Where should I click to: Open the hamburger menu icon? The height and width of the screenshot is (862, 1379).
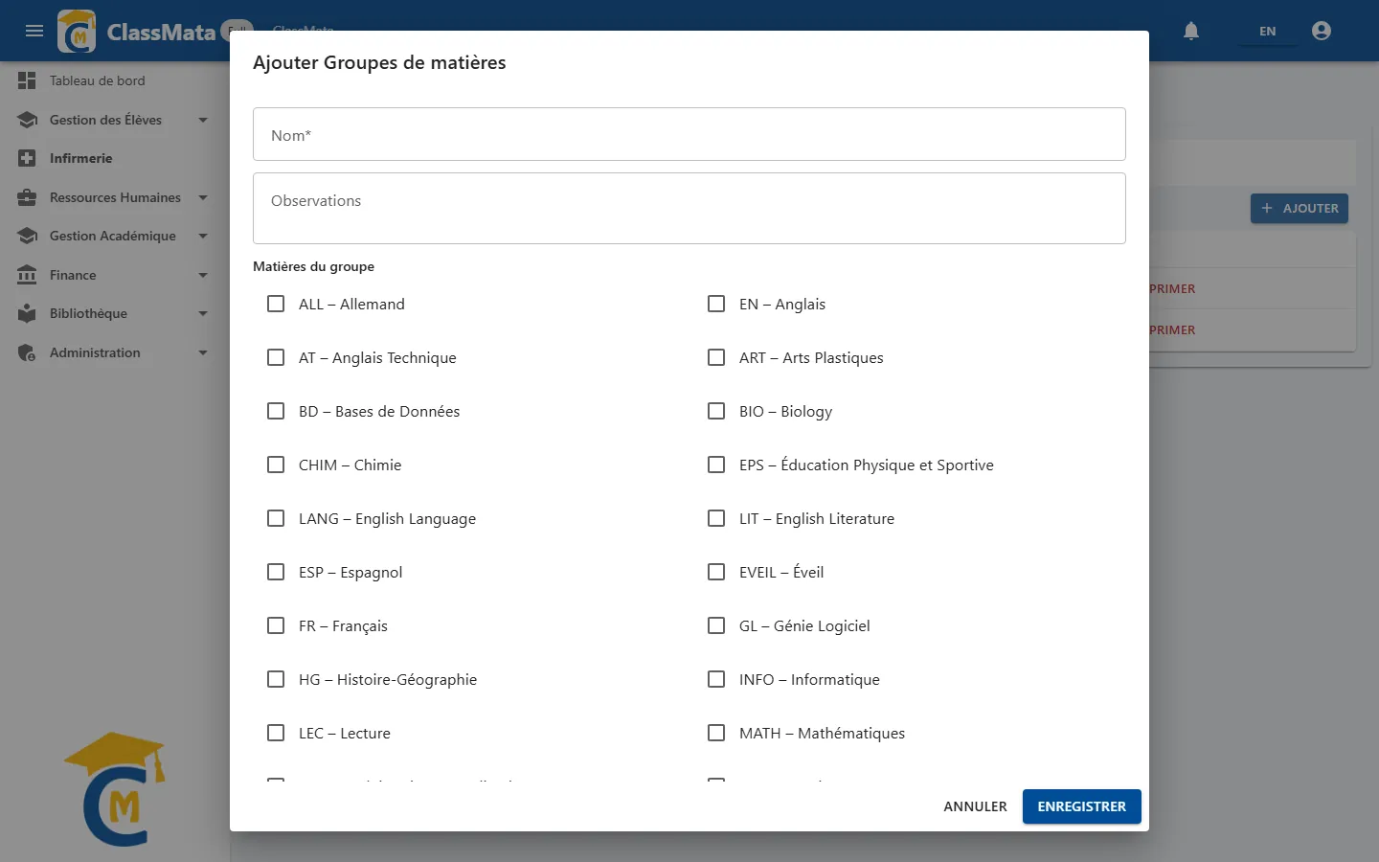coord(34,31)
